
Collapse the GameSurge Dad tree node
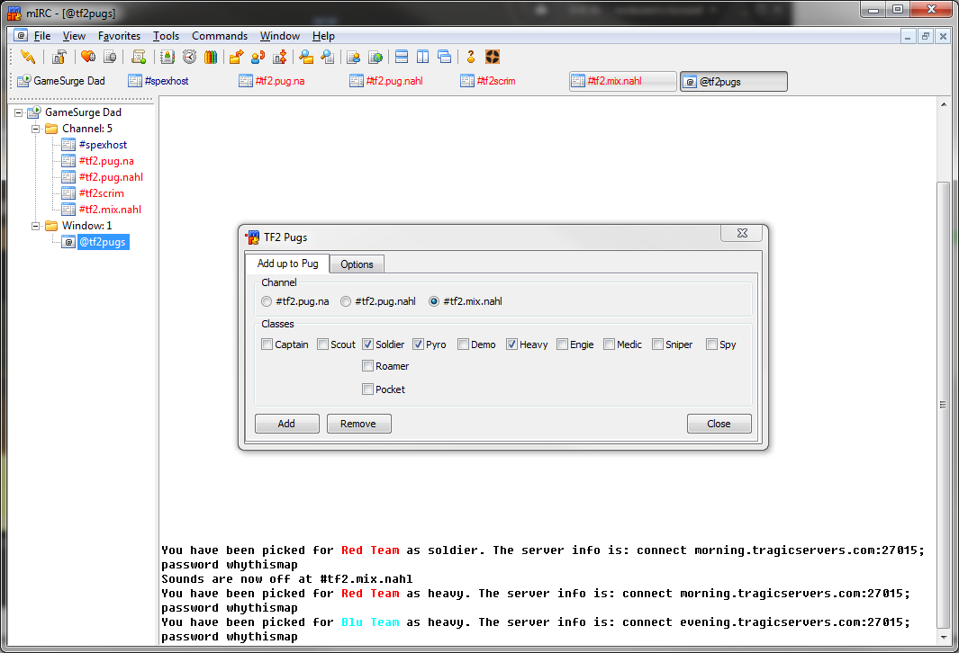[18, 112]
